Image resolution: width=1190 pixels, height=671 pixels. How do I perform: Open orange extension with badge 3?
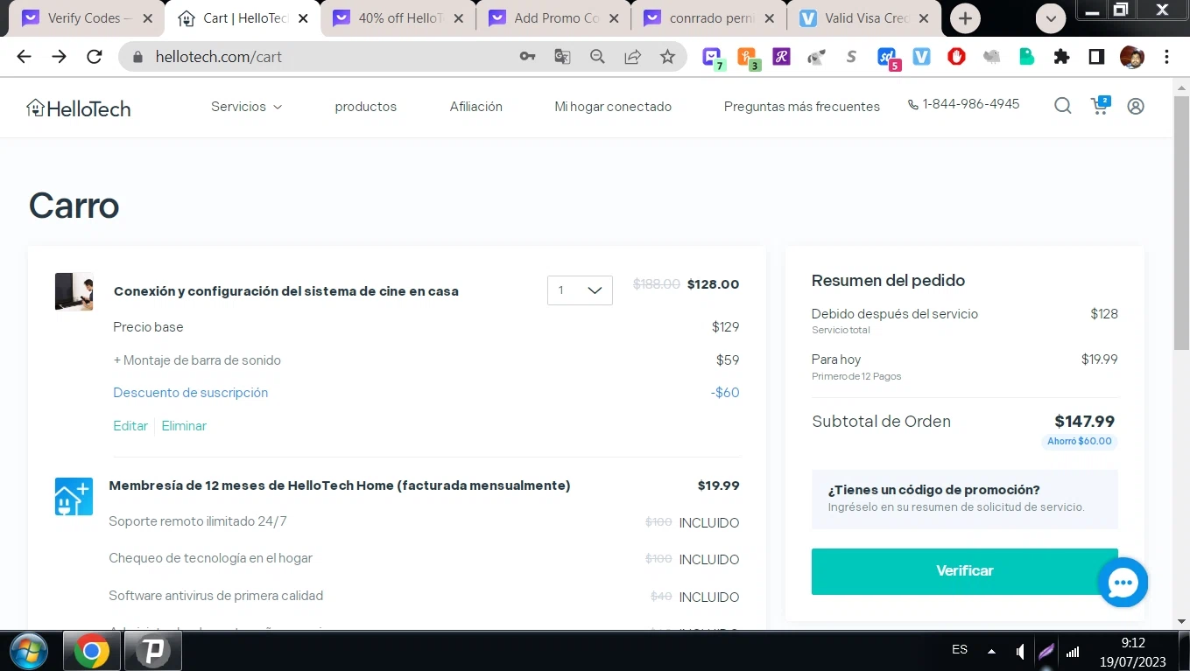pyautogui.click(x=748, y=58)
